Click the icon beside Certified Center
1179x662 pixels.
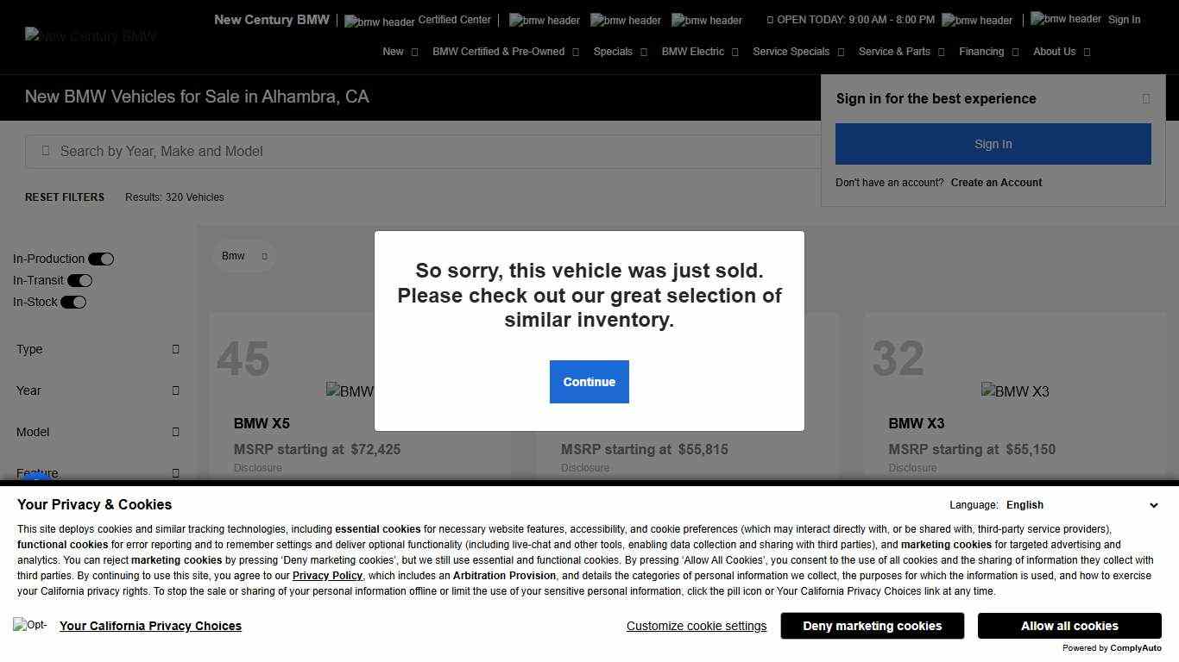point(379,21)
